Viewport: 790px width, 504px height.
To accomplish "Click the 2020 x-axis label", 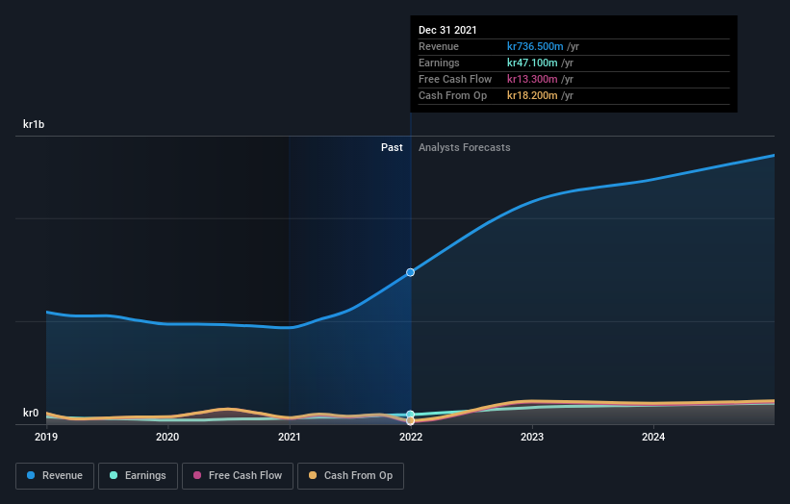I will coord(167,437).
